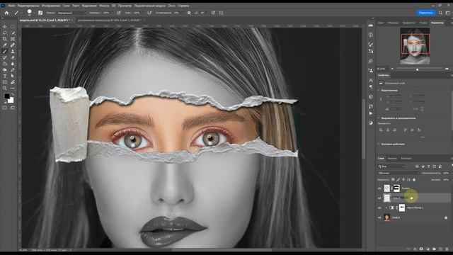
Task: Select the Eyedropper tool
Action: (x=5, y=45)
